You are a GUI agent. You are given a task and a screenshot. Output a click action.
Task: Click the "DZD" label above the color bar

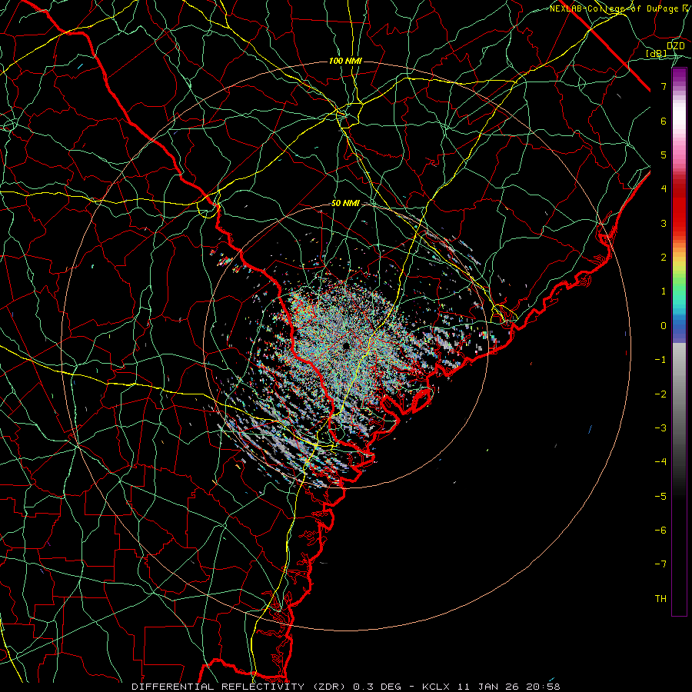coord(676,45)
